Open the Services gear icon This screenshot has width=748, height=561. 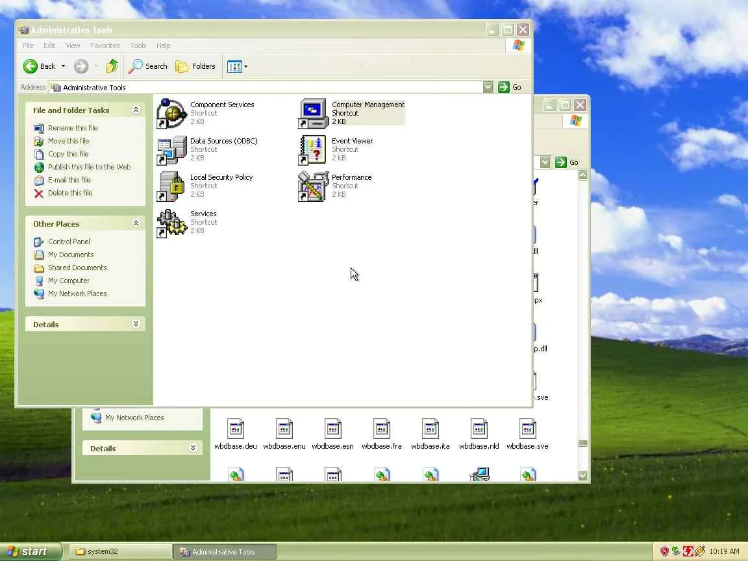click(x=171, y=223)
